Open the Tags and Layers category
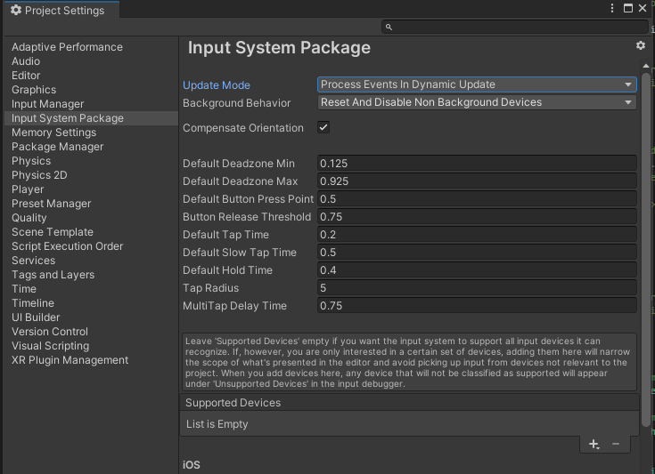655x474 pixels. [53, 275]
